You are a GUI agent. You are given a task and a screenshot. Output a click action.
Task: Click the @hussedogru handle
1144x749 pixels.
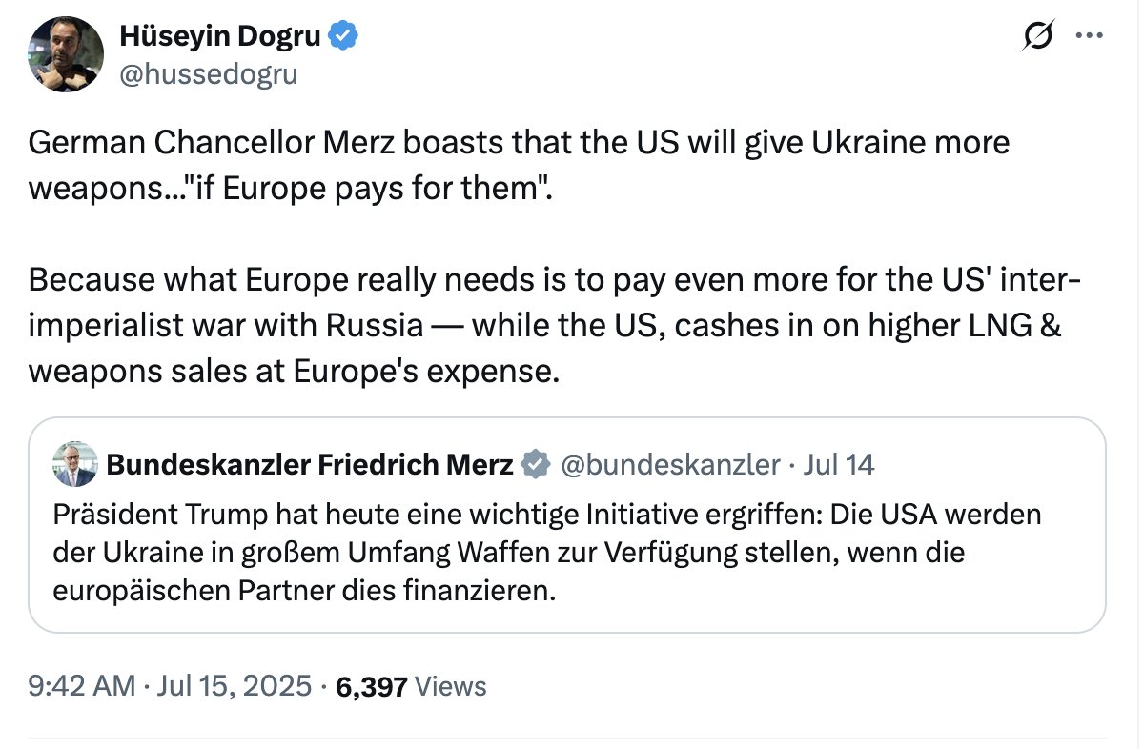click(x=208, y=73)
